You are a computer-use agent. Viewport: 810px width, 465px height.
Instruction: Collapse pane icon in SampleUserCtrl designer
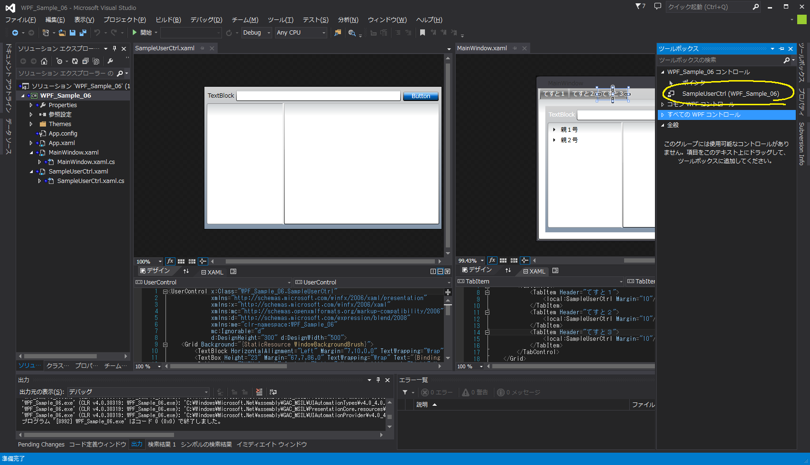[447, 272]
